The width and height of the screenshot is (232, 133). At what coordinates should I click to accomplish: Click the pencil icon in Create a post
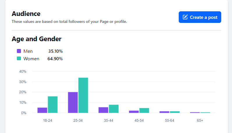point(185,17)
